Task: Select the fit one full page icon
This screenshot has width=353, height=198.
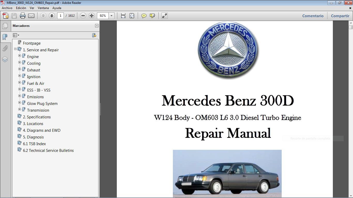Action: point(132,16)
